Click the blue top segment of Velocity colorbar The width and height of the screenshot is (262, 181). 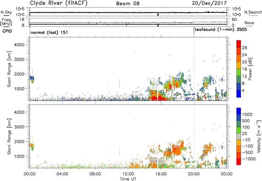point(239,111)
